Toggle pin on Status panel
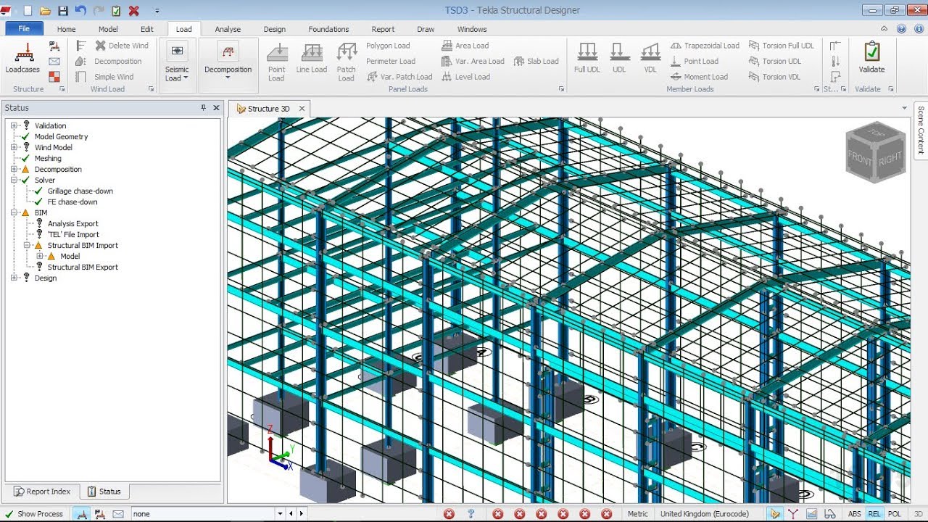 point(204,107)
